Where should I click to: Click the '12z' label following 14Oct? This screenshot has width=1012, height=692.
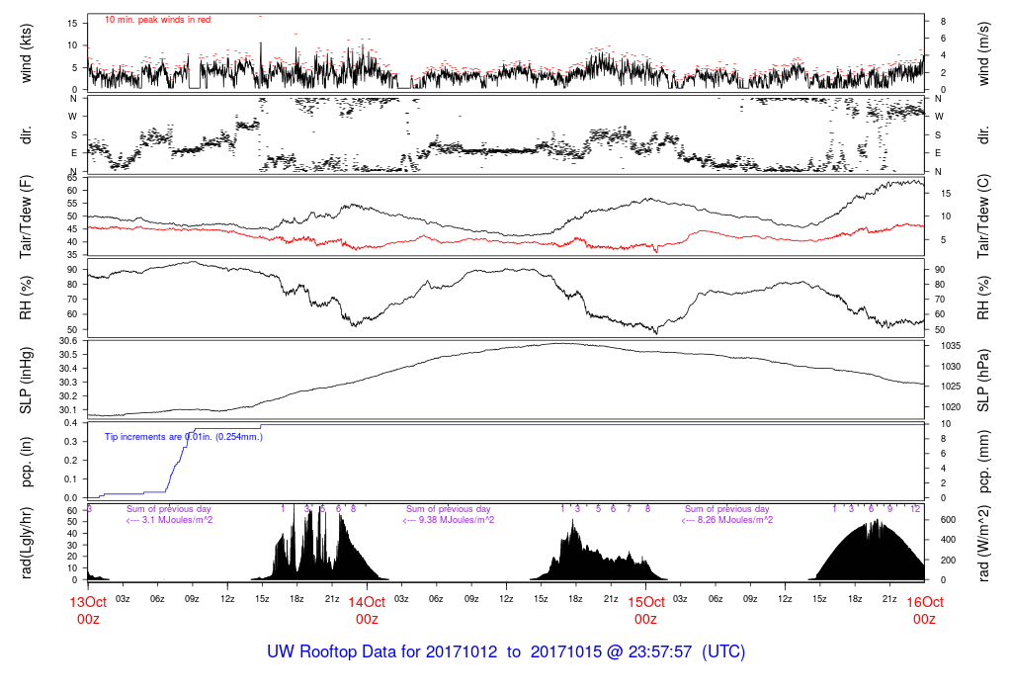pos(506,599)
